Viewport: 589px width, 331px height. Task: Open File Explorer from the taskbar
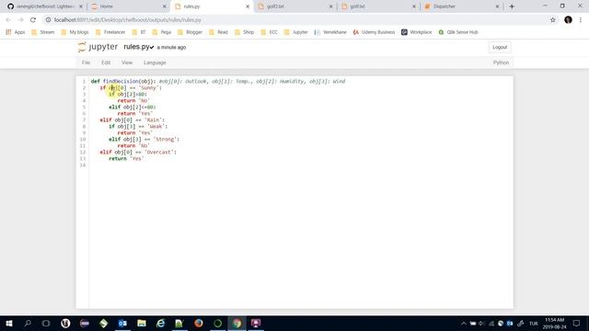142,323
